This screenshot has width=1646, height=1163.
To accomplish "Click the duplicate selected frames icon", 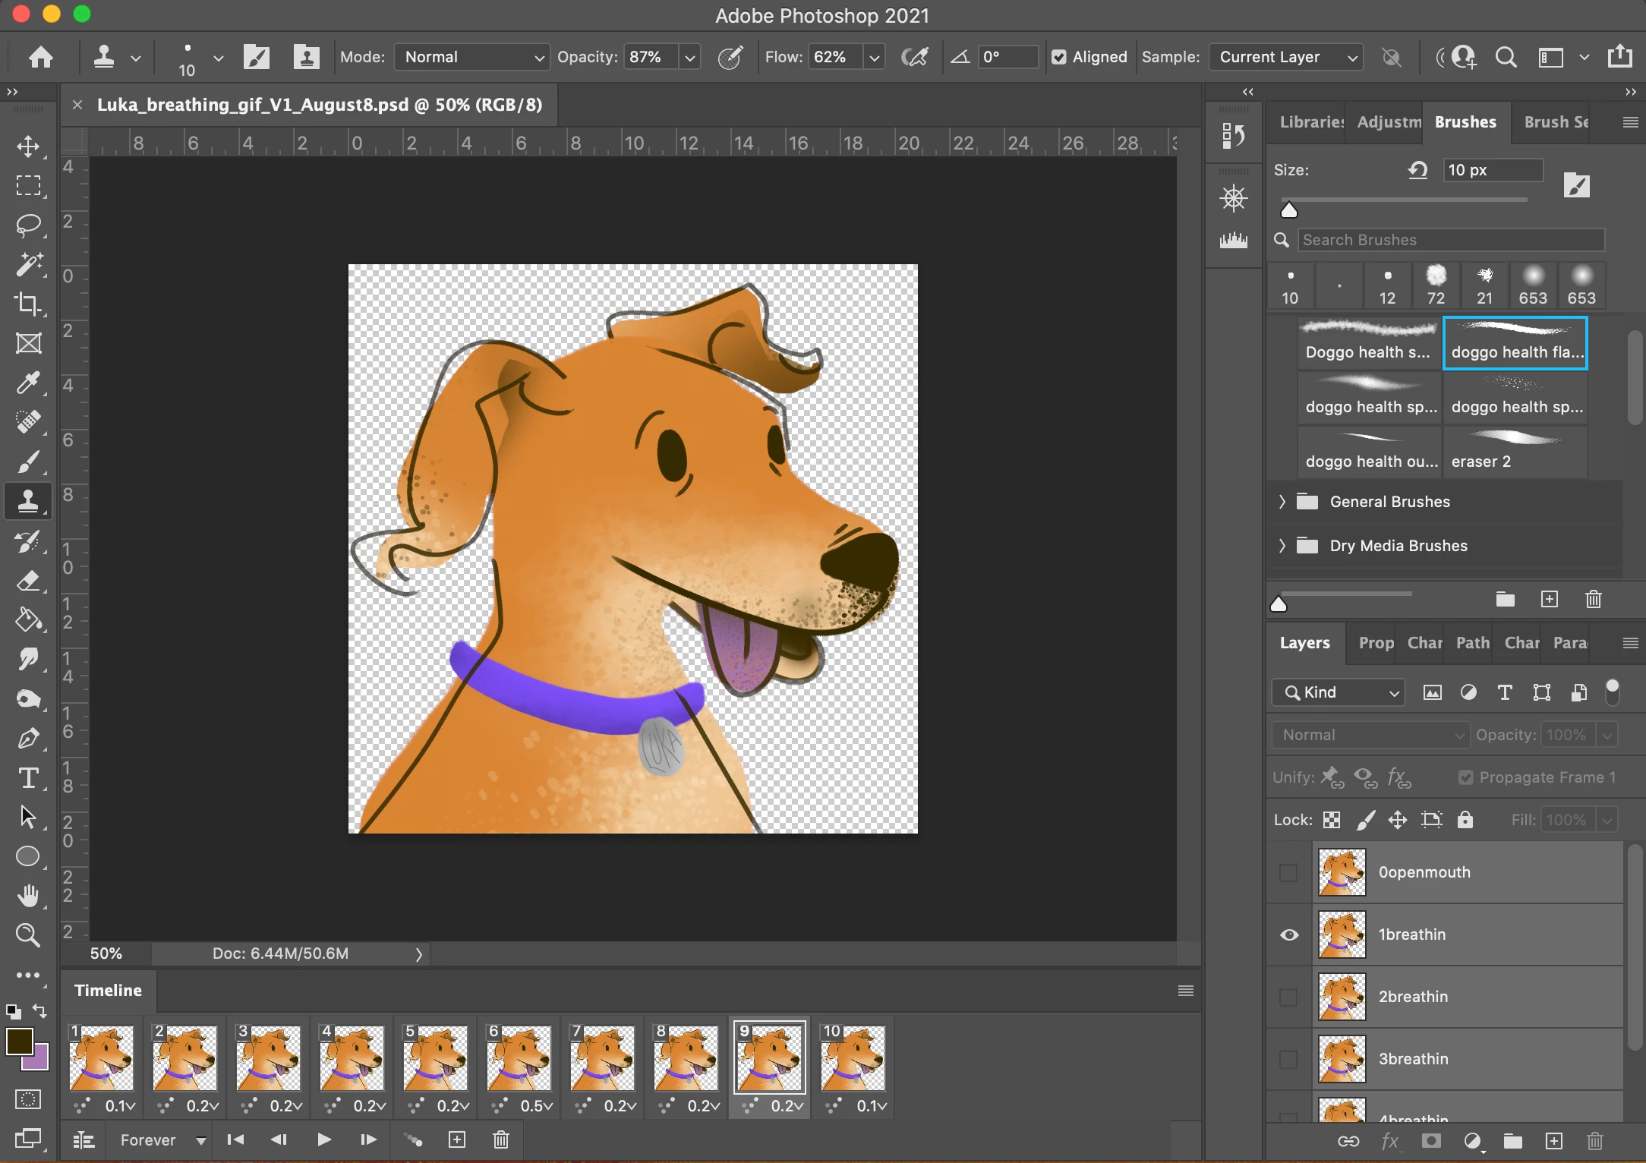I will coord(457,1139).
